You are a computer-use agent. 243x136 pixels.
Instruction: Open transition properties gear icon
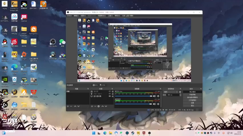pos(180,92)
